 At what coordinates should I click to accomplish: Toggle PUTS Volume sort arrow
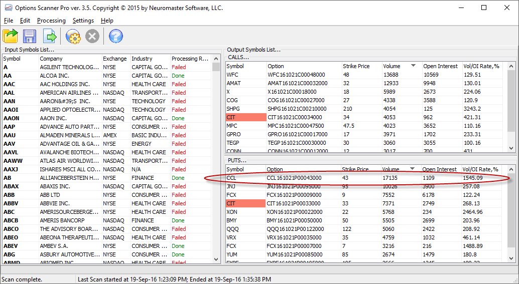click(x=412, y=169)
